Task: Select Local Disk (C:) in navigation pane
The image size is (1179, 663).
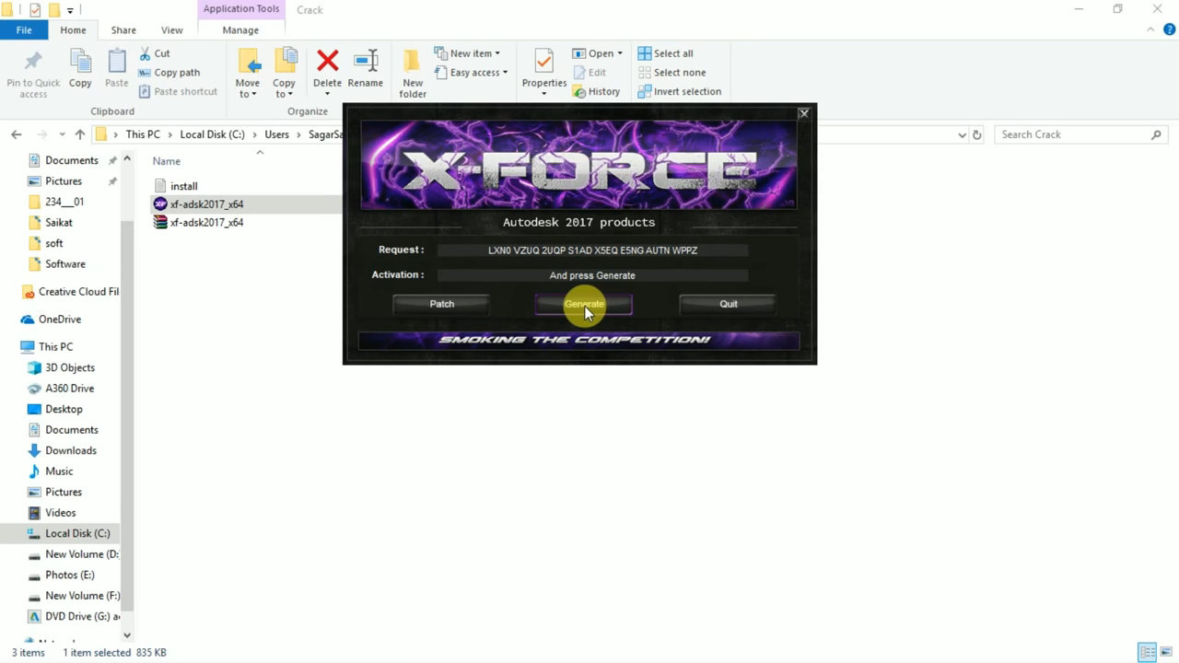Action: point(77,533)
